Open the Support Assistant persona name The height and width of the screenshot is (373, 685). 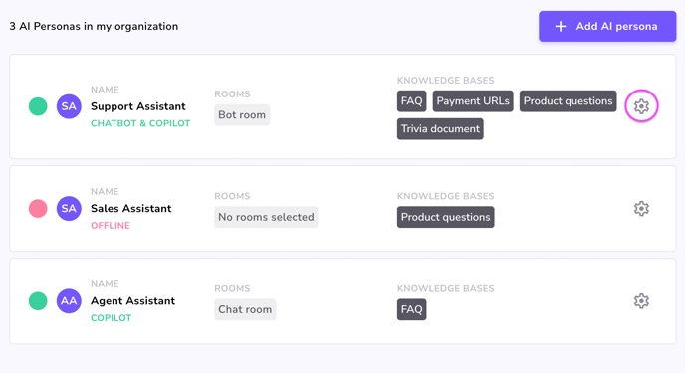(x=138, y=106)
